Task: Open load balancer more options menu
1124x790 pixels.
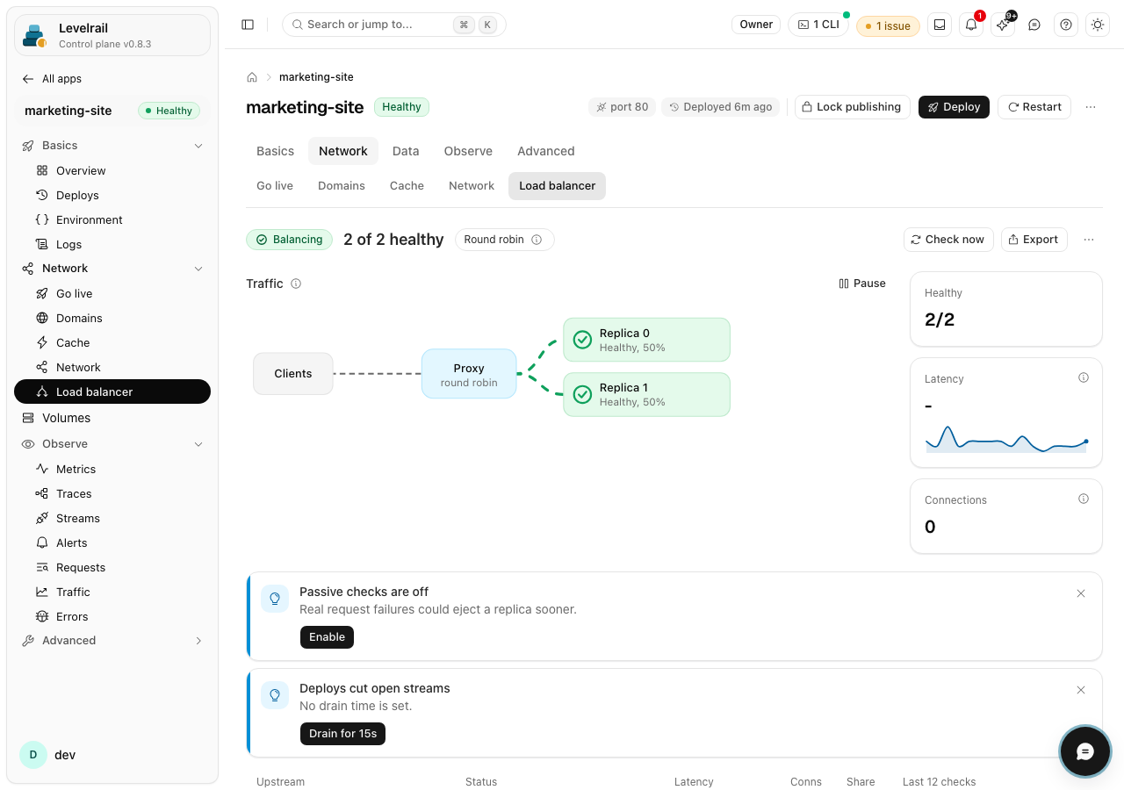Action: coord(1089,240)
